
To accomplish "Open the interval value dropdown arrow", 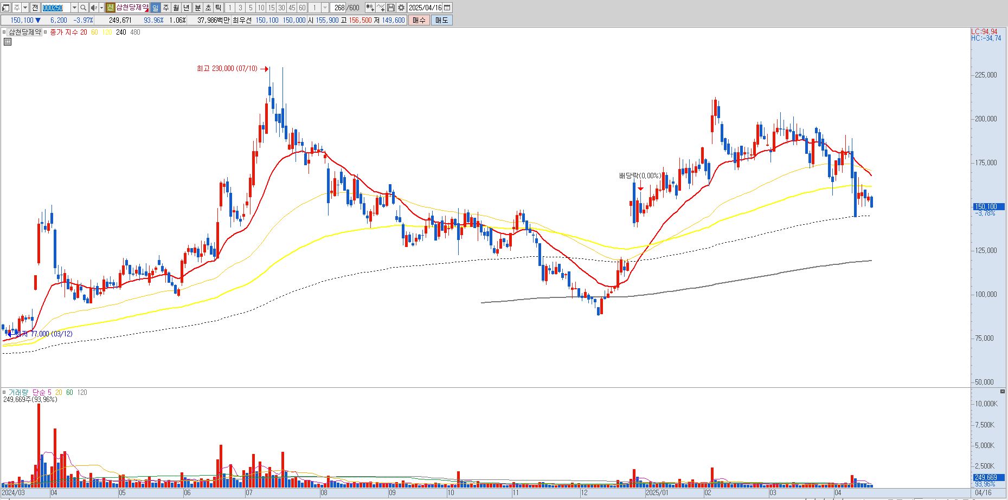I will point(325,8).
